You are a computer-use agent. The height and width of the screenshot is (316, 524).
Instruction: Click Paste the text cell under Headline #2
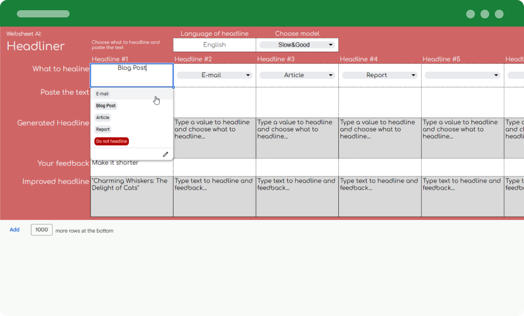pos(214,102)
